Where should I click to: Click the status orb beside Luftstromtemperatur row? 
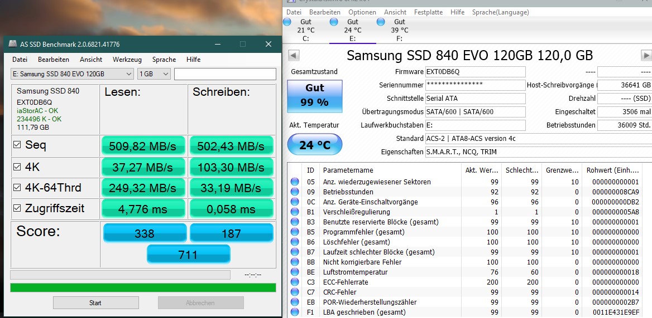click(295, 272)
